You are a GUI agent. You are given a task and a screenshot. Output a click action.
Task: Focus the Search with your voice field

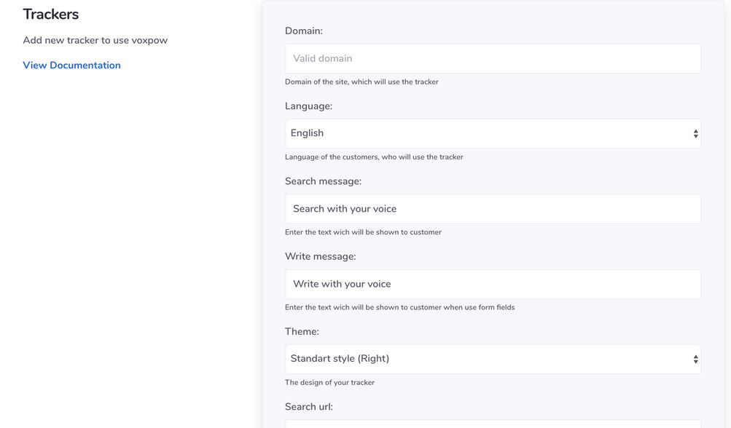[493, 209]
